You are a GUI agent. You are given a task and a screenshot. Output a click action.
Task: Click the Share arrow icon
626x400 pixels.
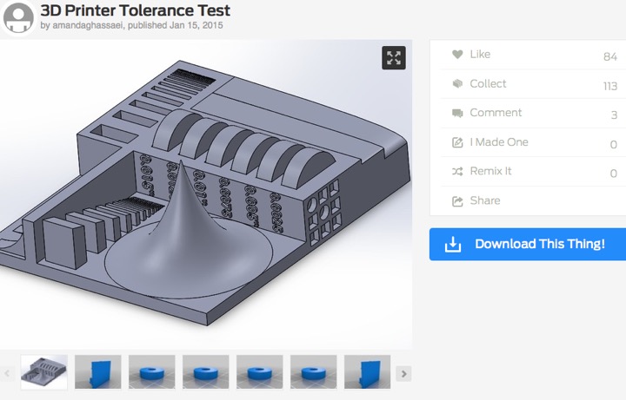click(x=457, y=201)
